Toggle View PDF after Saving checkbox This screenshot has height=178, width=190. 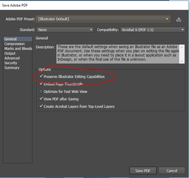click(41, 99)
